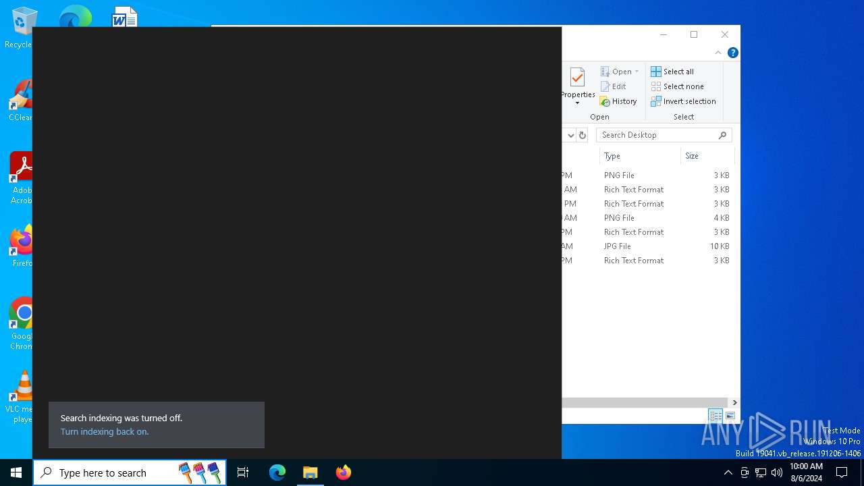Open file History from the ribbon

(x=618, y=101)
